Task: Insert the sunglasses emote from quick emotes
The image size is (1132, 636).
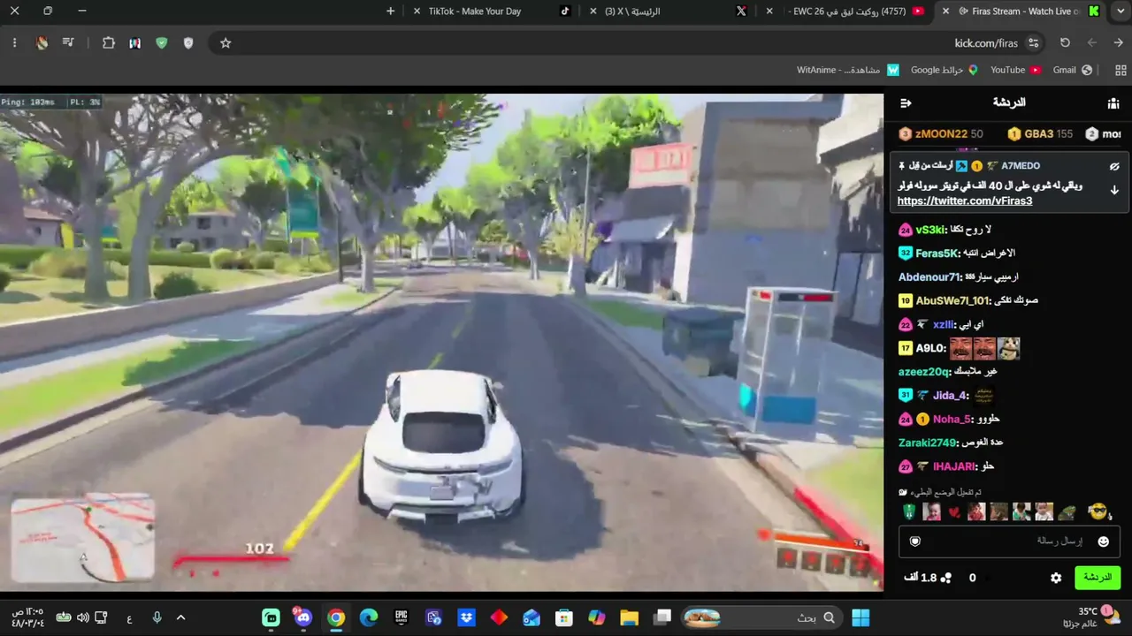Action: pyautogui.click(x=1098, y=511)
